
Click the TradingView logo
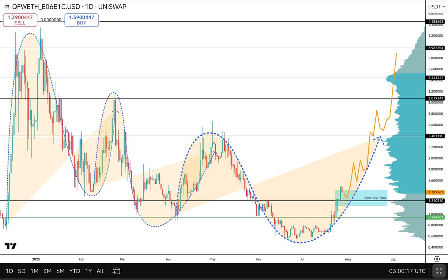tap(10, 246)
